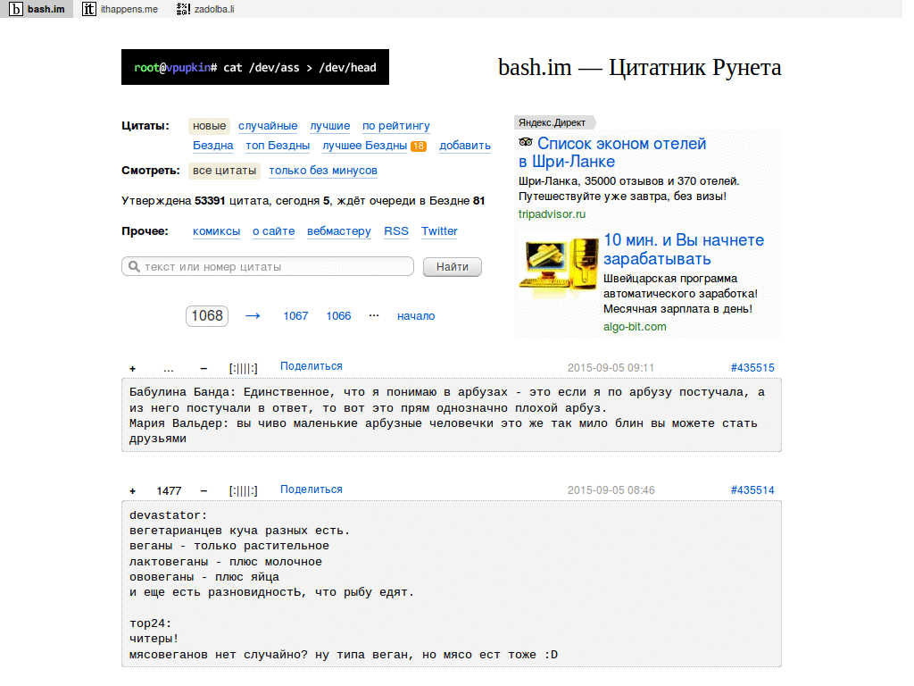This screenshot has height=686, width=914.
Task: Click добавить to submit a quote
Action: click(464, 146)
